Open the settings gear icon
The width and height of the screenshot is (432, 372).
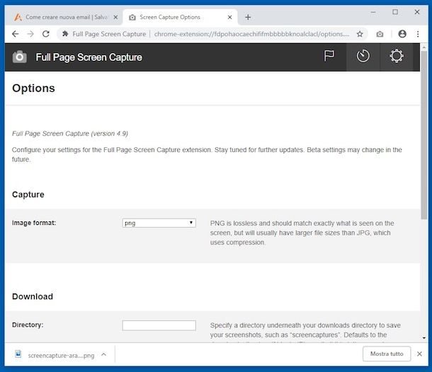[x=397, y=57]
